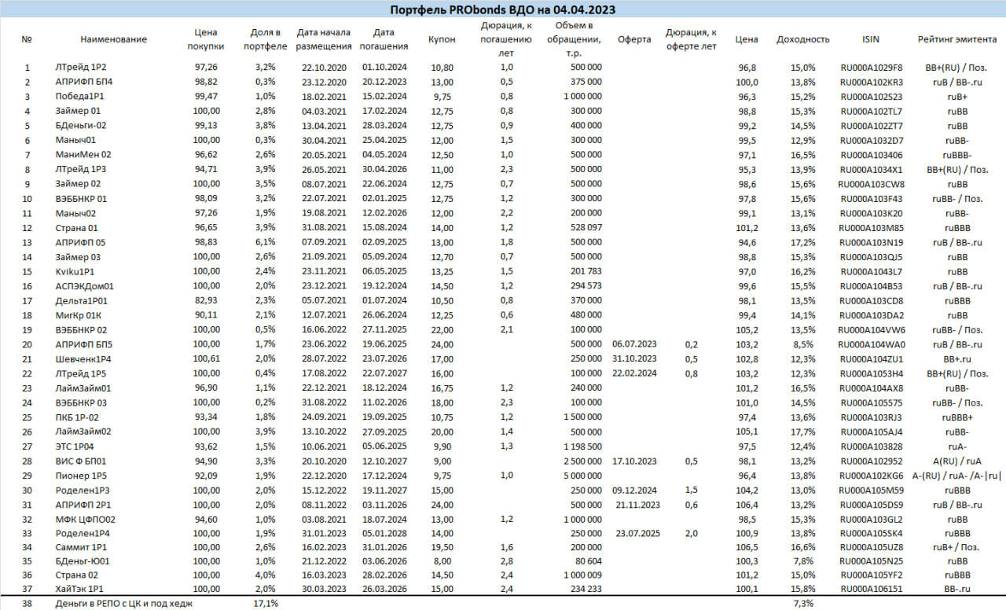Viewport: 1006px width, 610px height.
Task: Select the volume cell '528 097'
Action: (x=586, y=227)
